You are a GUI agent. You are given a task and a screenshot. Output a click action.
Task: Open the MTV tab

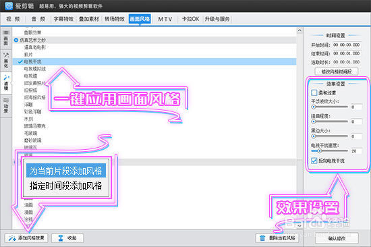pyautogui.click(x=165, y=19)
